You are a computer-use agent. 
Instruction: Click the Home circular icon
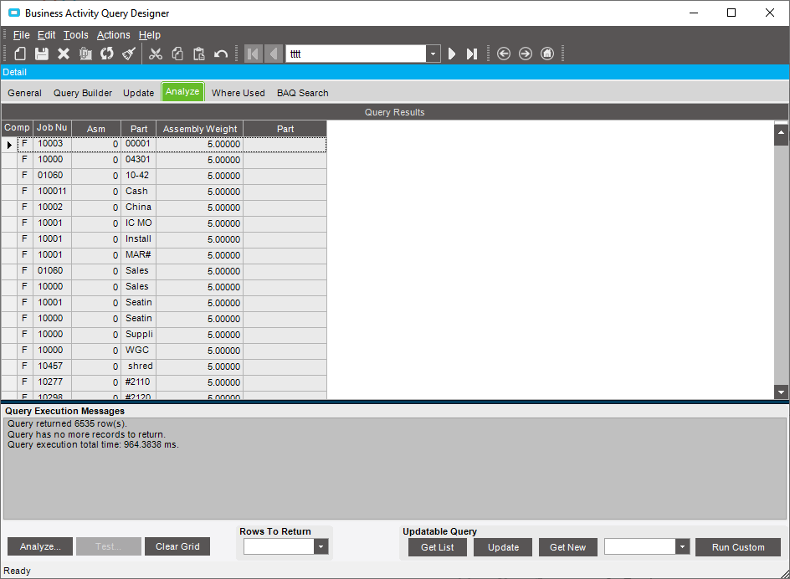coord(547,54)
